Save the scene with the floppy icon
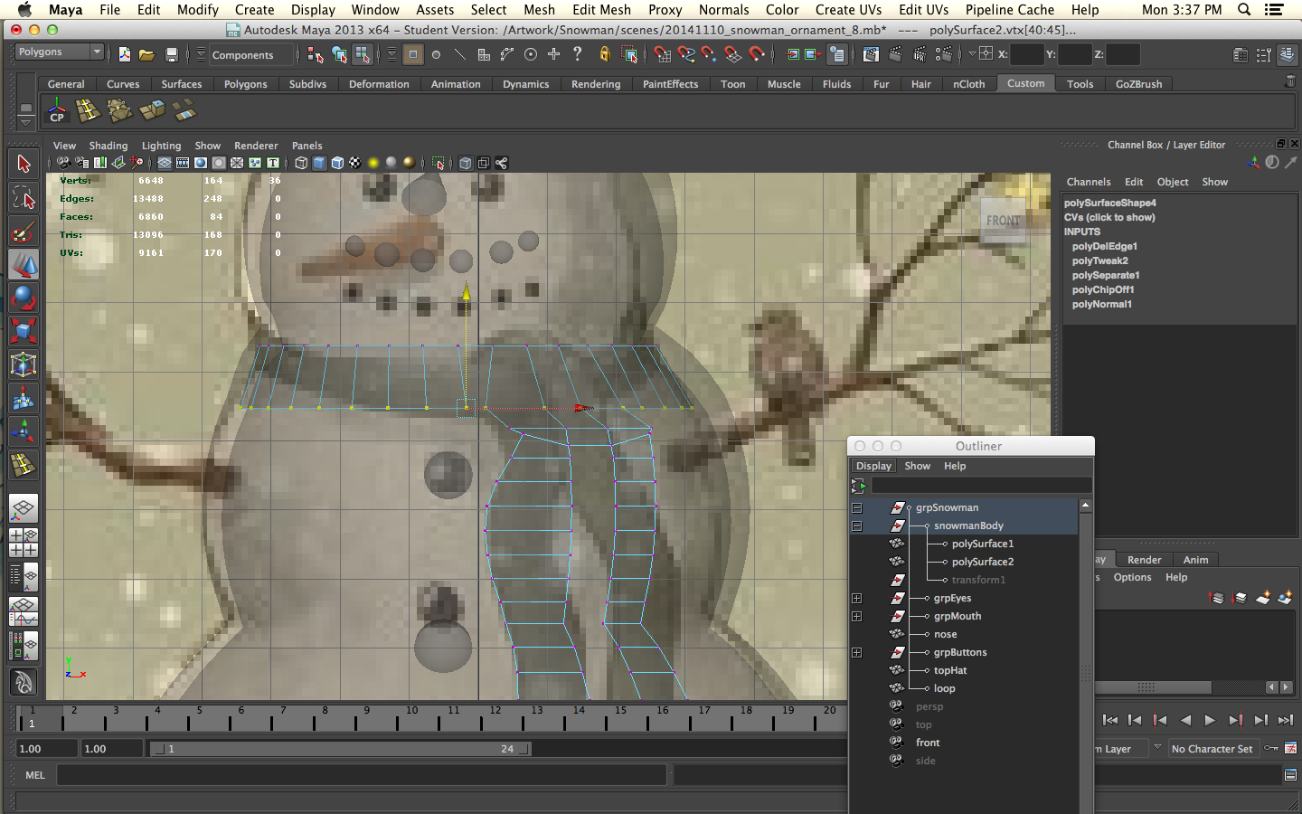This screenshot has width=1302, height=814. (171, 55)
